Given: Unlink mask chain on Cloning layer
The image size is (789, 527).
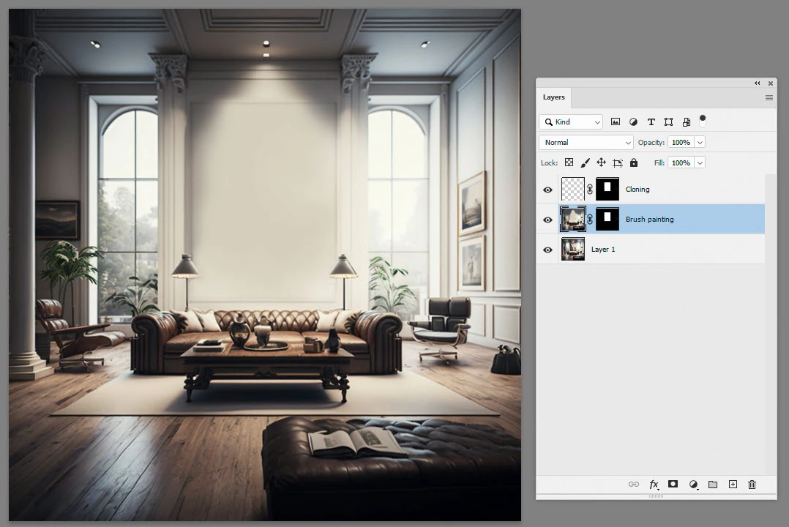Looking at the screenshot, I should (590, 190).
